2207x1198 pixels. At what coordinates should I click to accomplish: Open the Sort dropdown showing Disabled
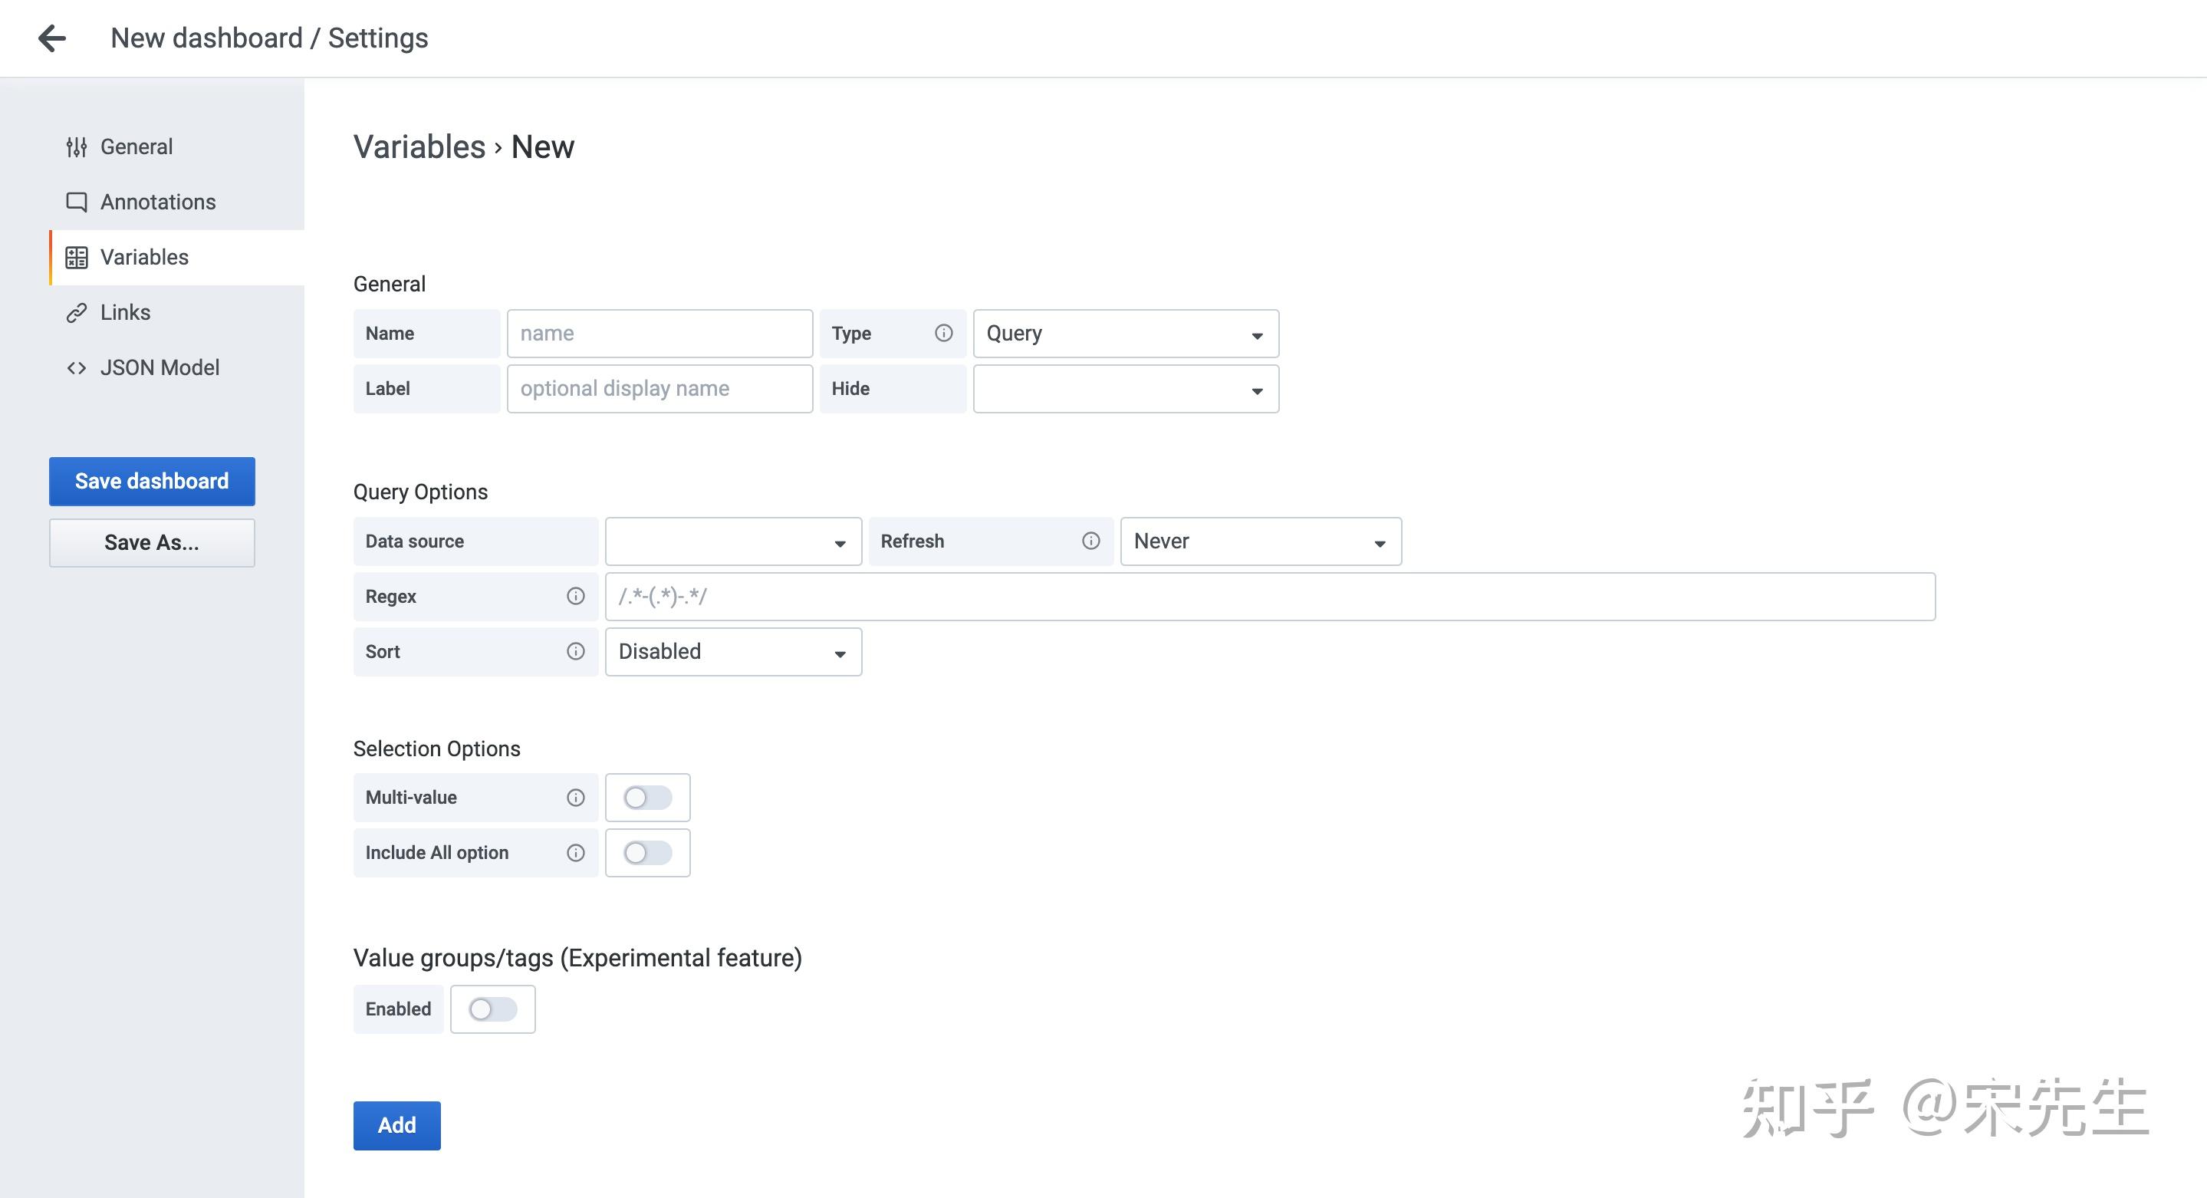(x=732, y=652)
